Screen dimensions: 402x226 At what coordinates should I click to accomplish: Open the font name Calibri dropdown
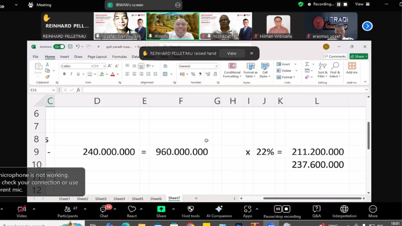[x=92, y=66]
